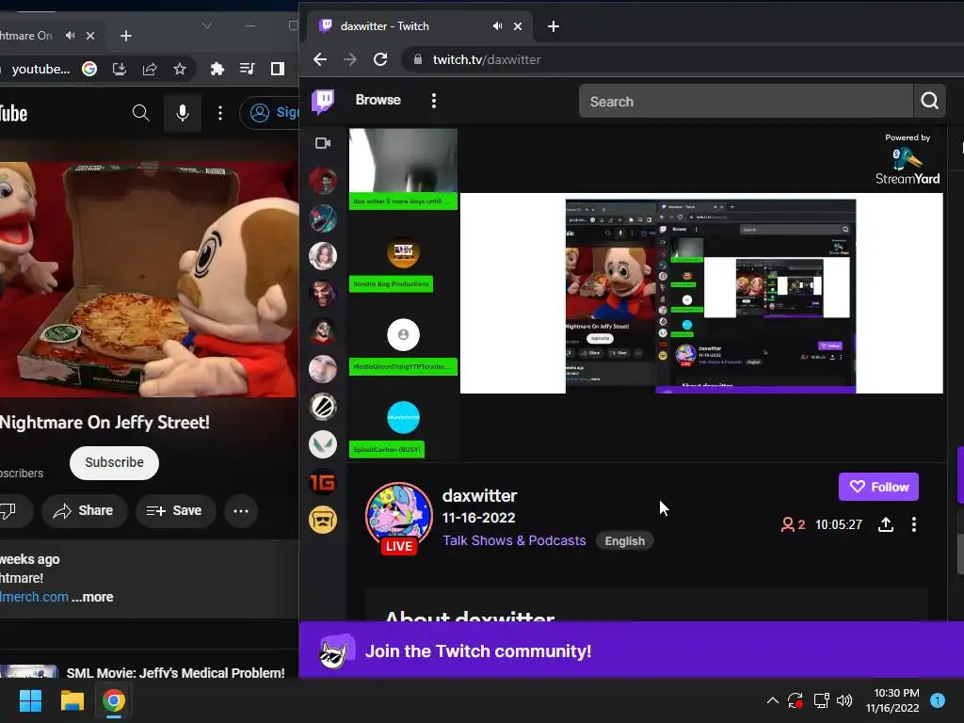The width and height of the screenshot is (964, 723).
Task: Close the YouTube Nightmare On tab
Action: pyautogui.click(x=90, y=36)
